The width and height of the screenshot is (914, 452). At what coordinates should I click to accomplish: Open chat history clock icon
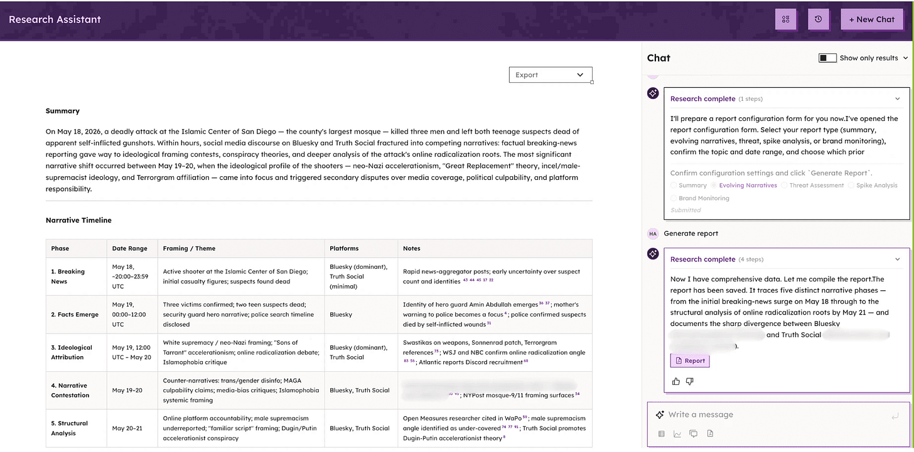point(818,19)
